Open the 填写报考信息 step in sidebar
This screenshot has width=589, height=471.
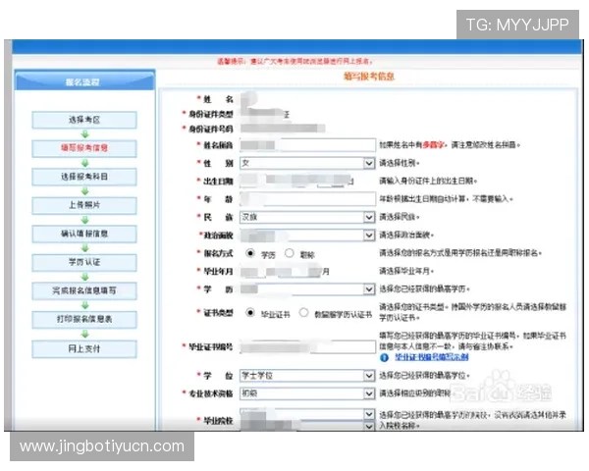[84, 148]
